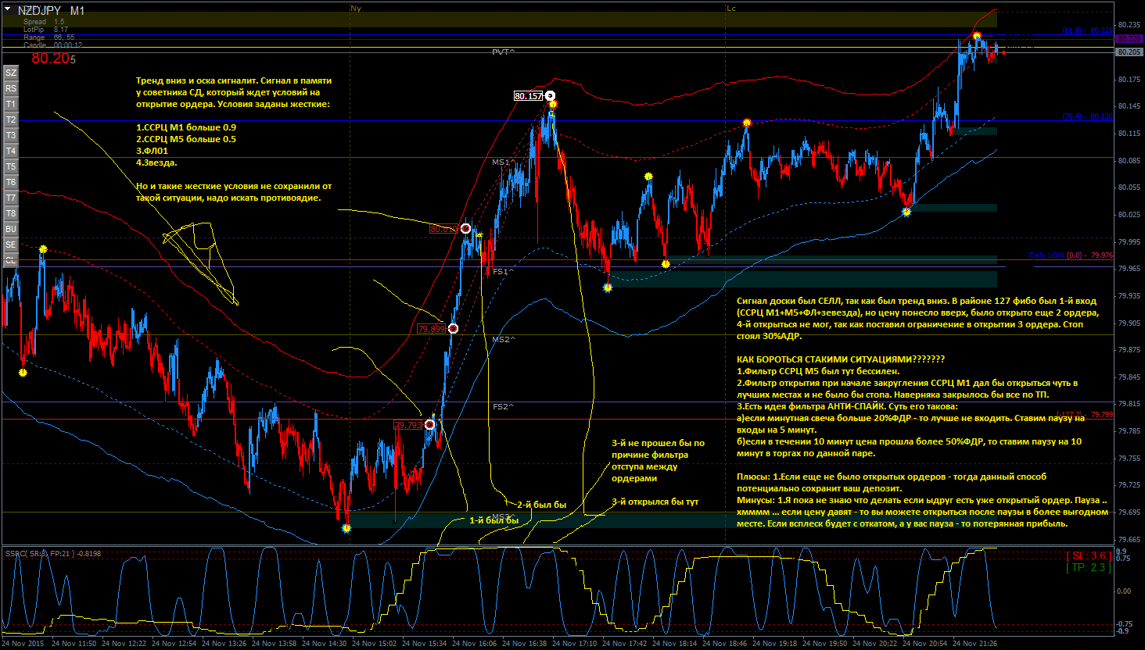This screenshot has width=1145, height=650.
Task: Select the T4 button
Action: [x=11, y=151]
